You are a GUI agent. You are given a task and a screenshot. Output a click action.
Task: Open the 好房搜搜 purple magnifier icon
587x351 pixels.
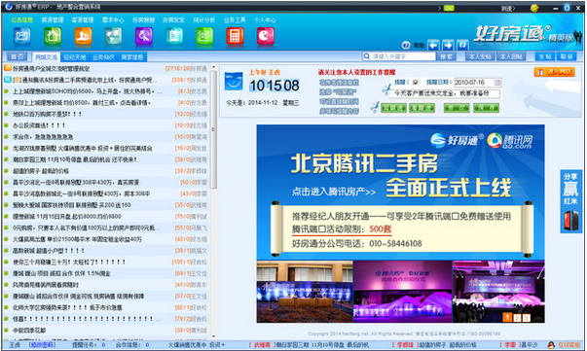tap(144, 36)
